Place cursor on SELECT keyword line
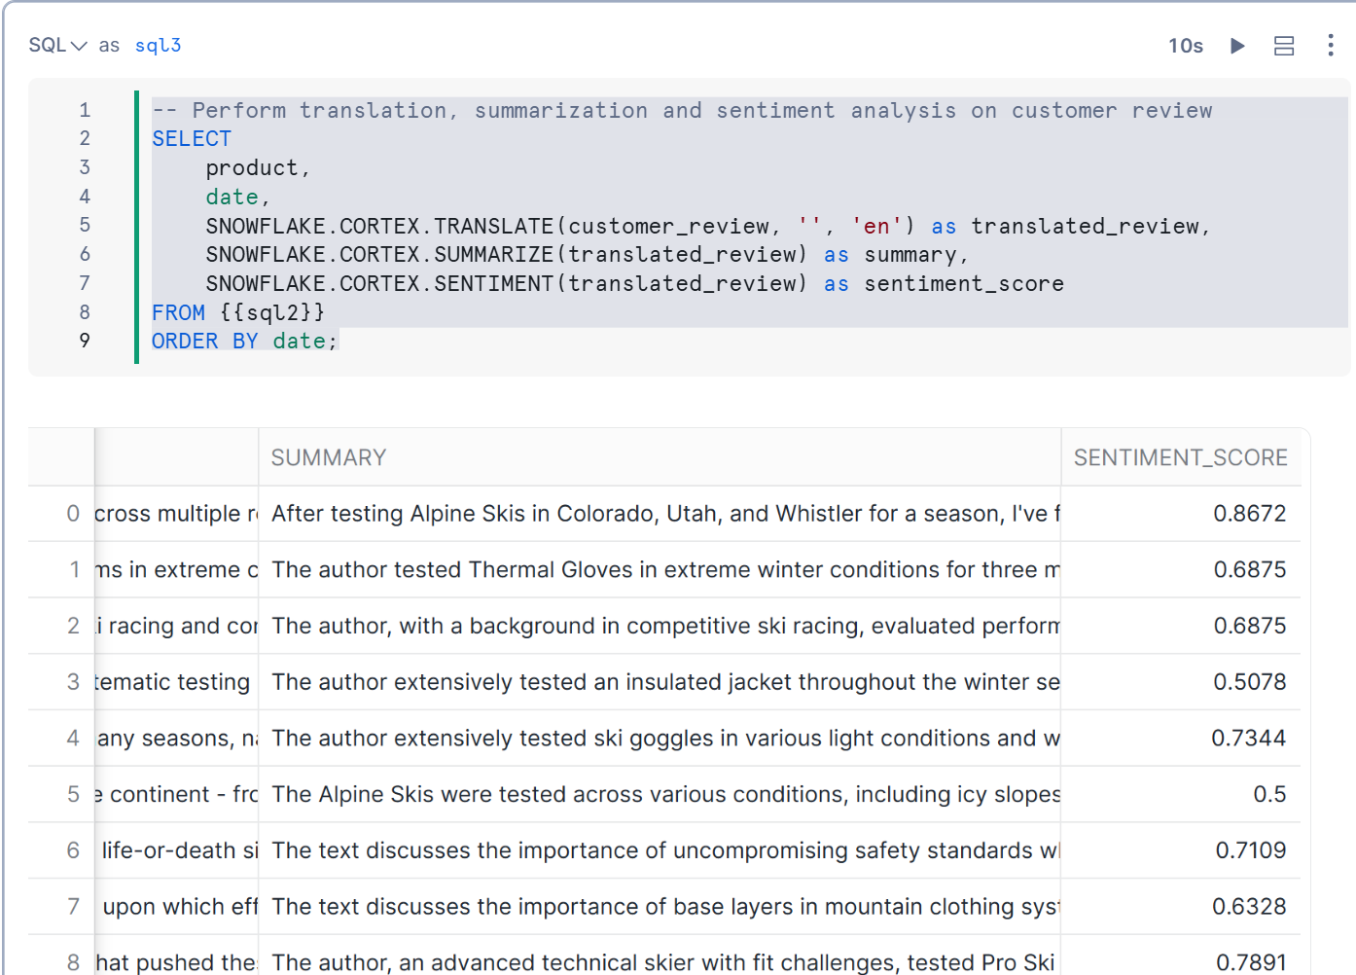 click(x=192, y=139)
